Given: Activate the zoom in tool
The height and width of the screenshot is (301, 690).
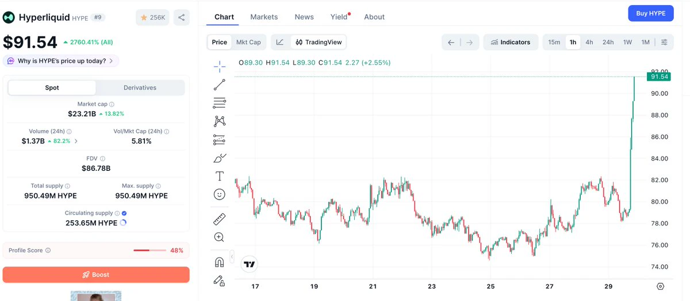Looking at the screenshot, I should click(x=219, y=237).
